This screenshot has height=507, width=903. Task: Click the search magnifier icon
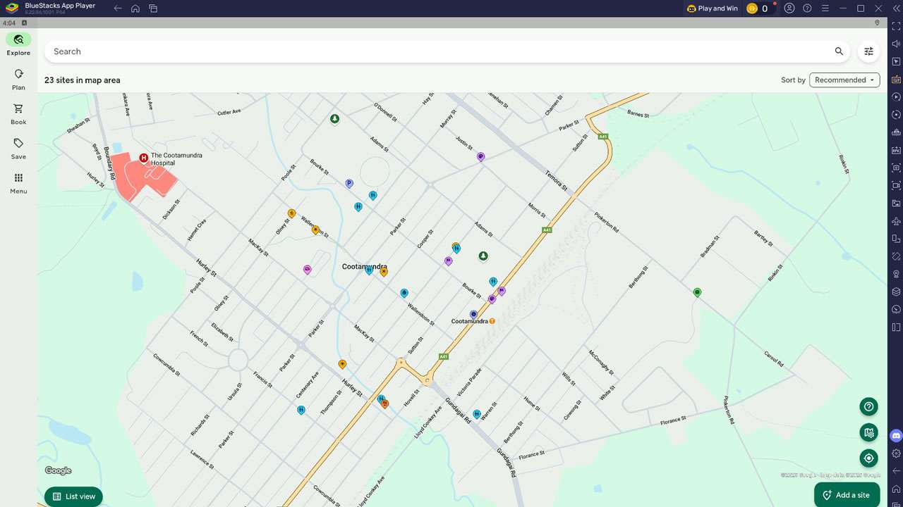[x=839, y=51]
